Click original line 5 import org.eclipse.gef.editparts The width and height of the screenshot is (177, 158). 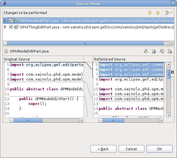click(47, 65)
